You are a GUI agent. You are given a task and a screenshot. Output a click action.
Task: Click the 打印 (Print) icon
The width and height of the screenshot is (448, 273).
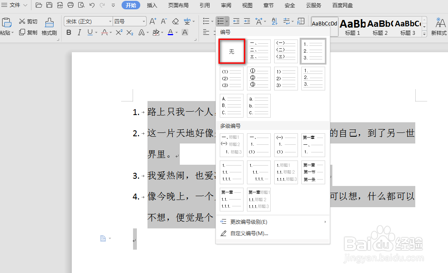(70, 5)
